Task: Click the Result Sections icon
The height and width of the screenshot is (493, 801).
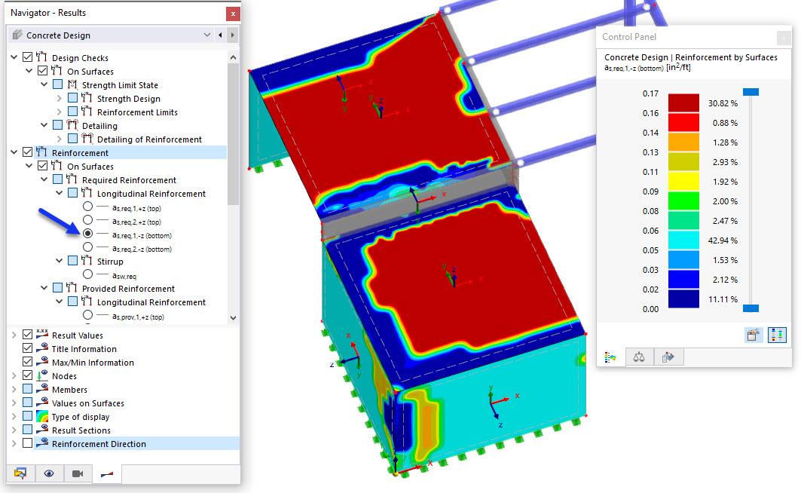Action: pyautogui.click(x=42, y=429)
